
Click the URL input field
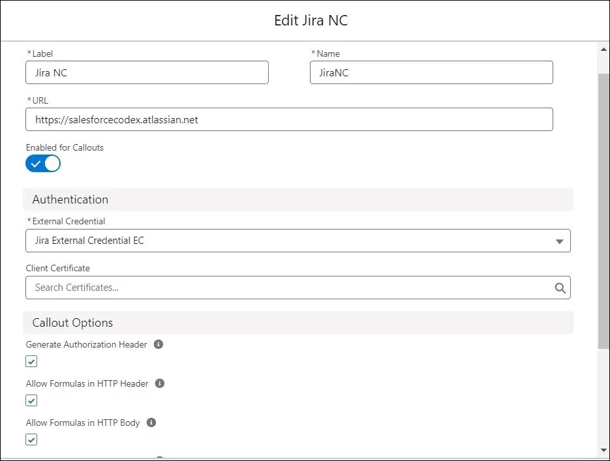coord(290,119)
